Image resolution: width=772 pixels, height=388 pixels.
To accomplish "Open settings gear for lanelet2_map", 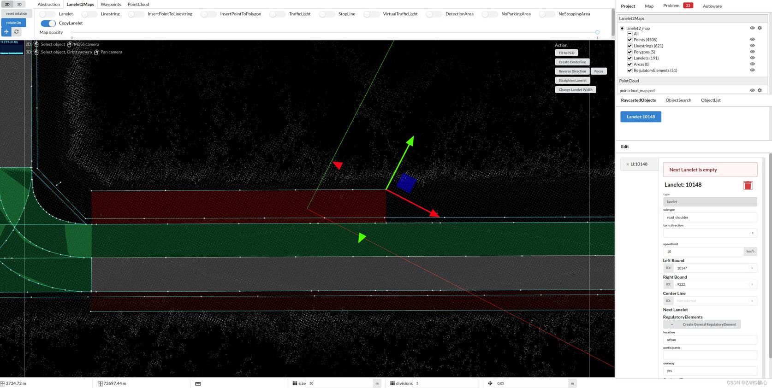I will tap(760, 28).
